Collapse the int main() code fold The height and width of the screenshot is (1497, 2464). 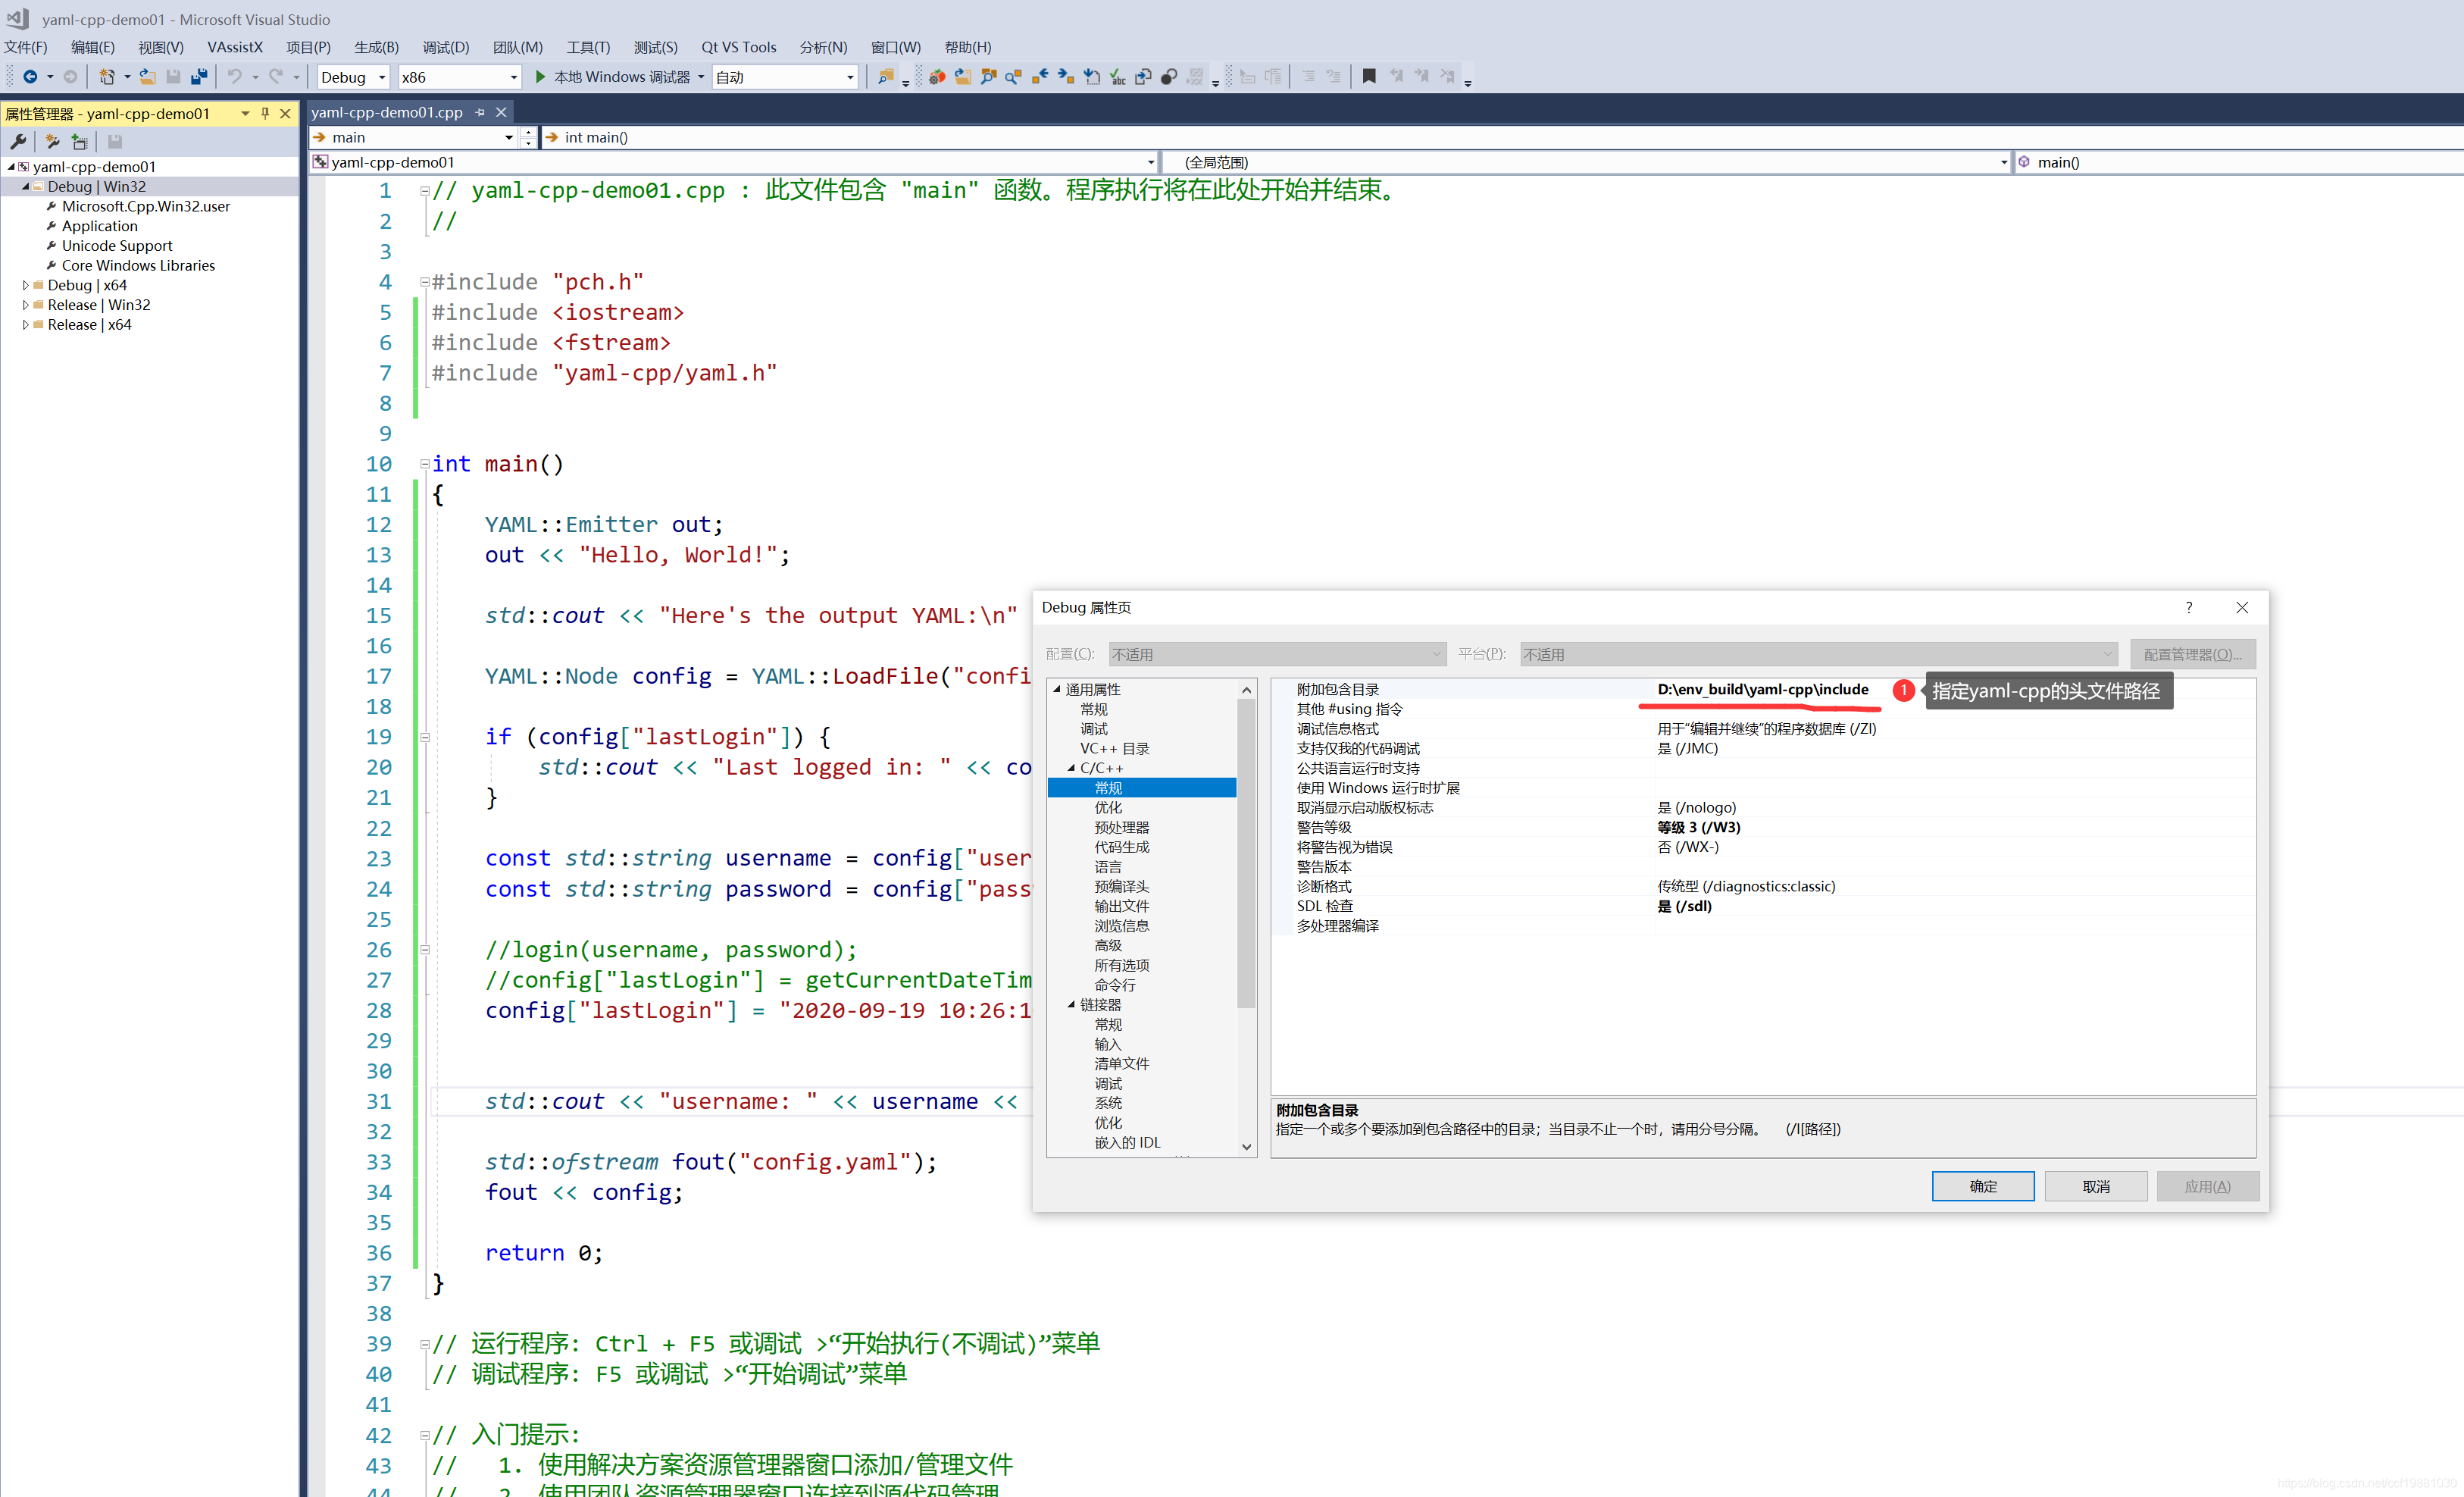point(425,465)
